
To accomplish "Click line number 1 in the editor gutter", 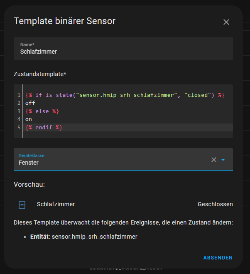I will [x=19, y=95].
